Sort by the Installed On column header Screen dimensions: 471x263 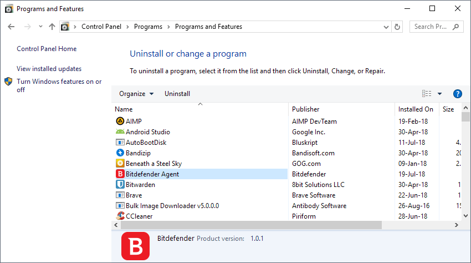[417, 109]
